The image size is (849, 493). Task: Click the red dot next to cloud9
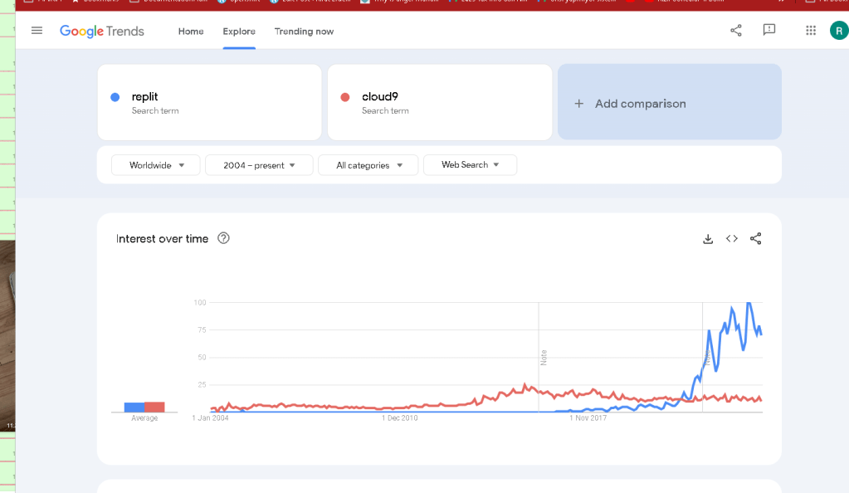[x=345, y=97]
